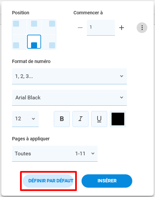Click the Définir par défaut button
The width and height of the screenshot is (155, 197).
(x=48, y=181)
